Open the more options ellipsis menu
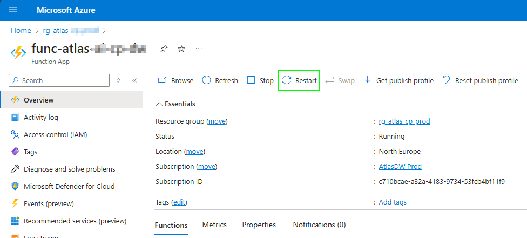 tap(199, 49)
